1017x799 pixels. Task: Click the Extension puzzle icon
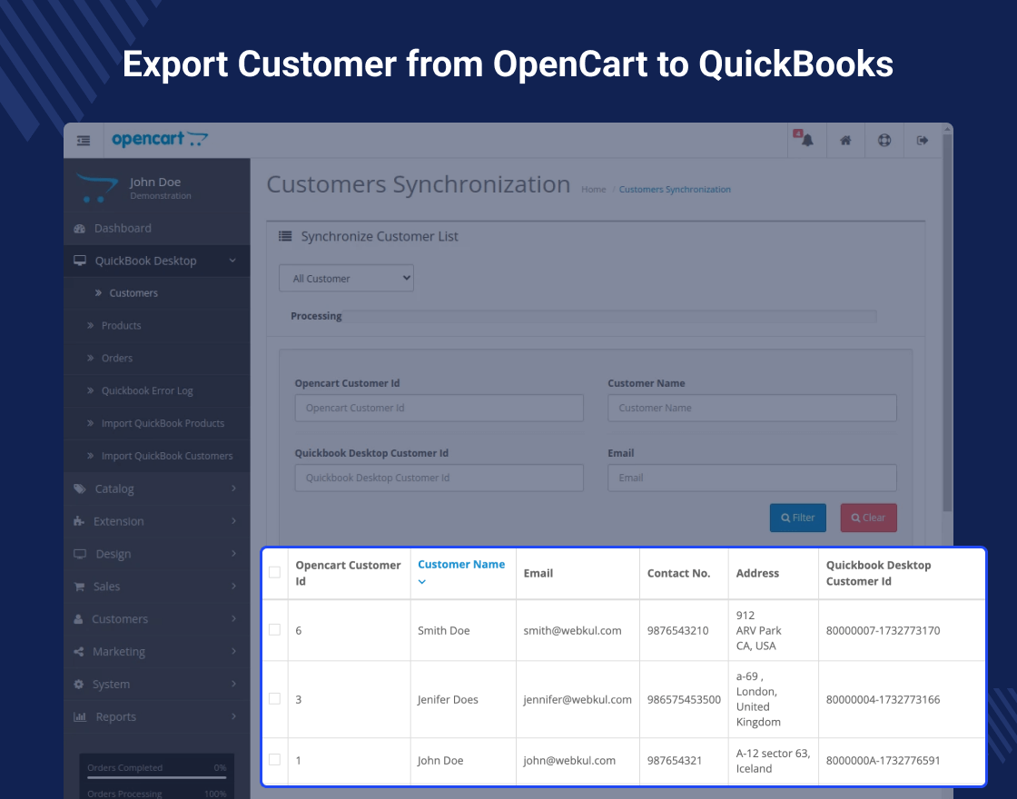click(x=79, y=521)
